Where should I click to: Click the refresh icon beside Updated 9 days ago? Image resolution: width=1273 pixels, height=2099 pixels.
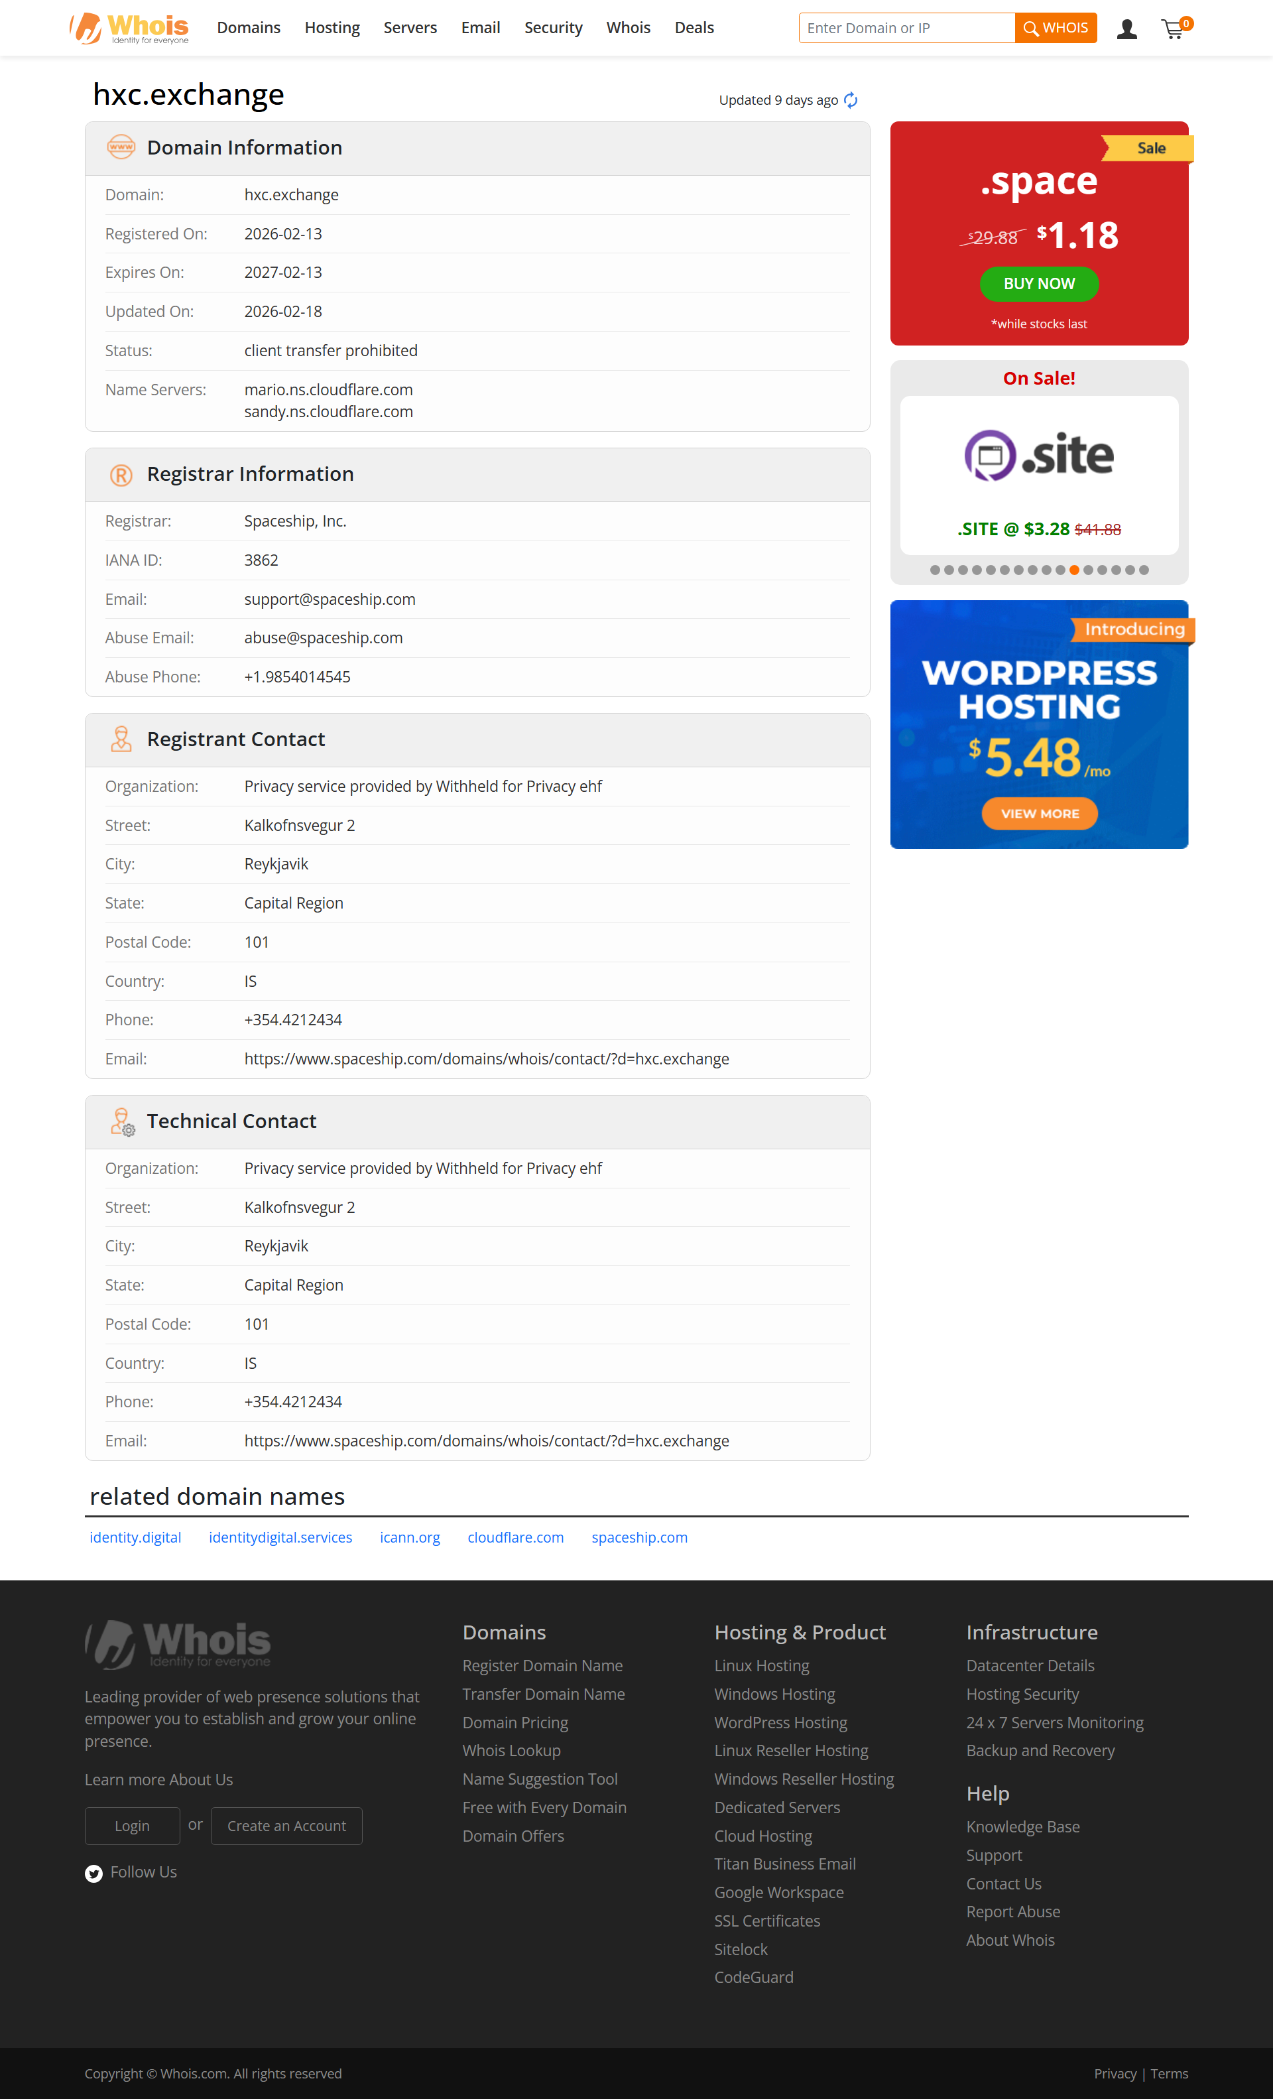pyautogui.click(x=850, y=101)
